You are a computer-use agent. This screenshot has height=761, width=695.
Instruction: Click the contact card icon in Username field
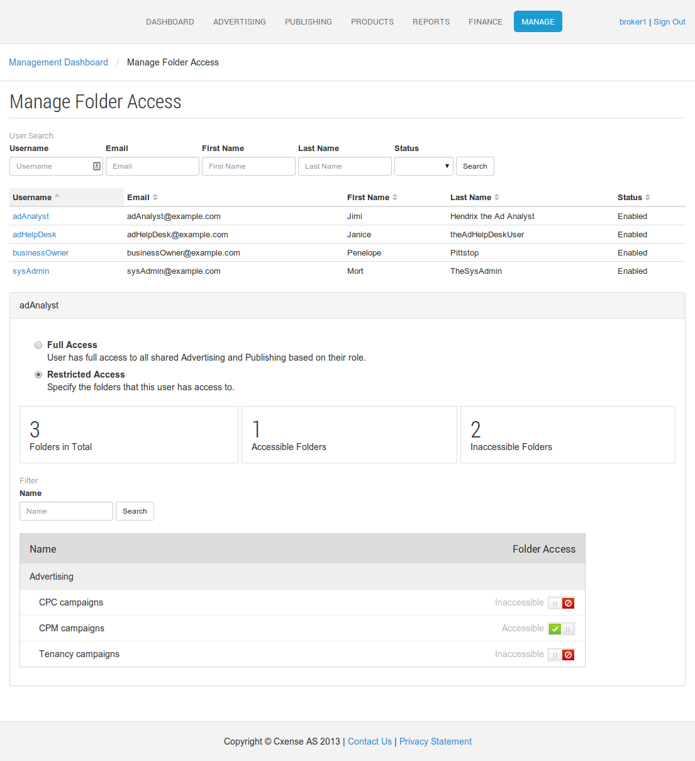(x=97, y=166)
